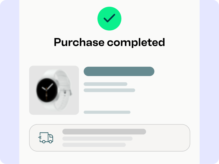The width and height of the screenshot is (219, 164).
Task: Open the shipping details card
Action: [x=109, y=138]
